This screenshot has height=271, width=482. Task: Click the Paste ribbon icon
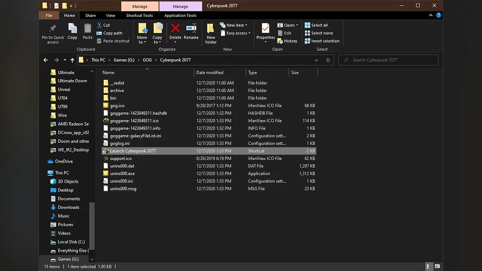(88, 29)
